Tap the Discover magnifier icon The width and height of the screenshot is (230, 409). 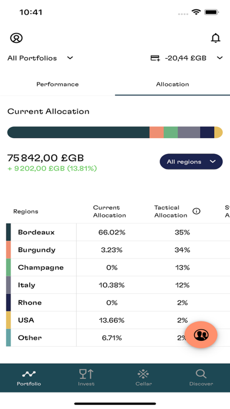click(x=201, y=374)
